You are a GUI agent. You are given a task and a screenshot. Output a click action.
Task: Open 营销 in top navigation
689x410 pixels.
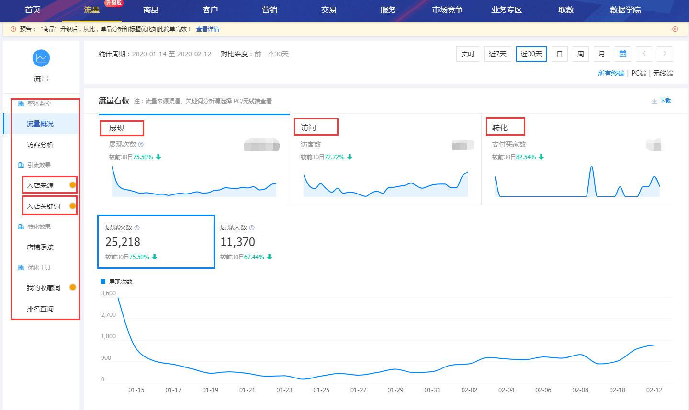(x=270, y=10)
